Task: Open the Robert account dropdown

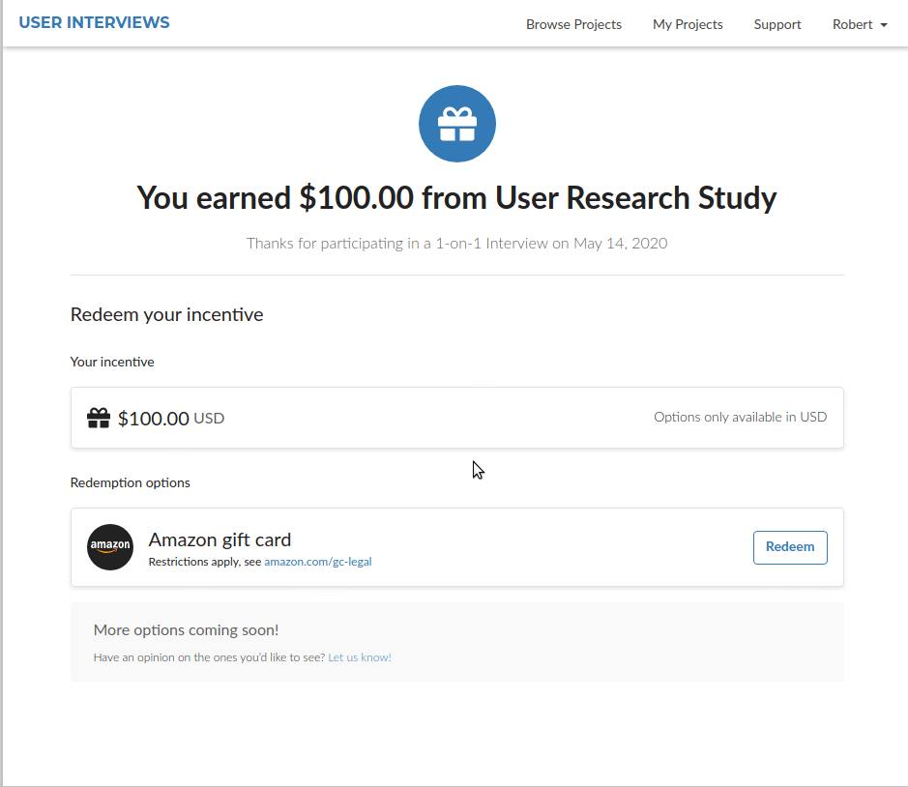Action: pyautogui.click(x=860, y=24)
